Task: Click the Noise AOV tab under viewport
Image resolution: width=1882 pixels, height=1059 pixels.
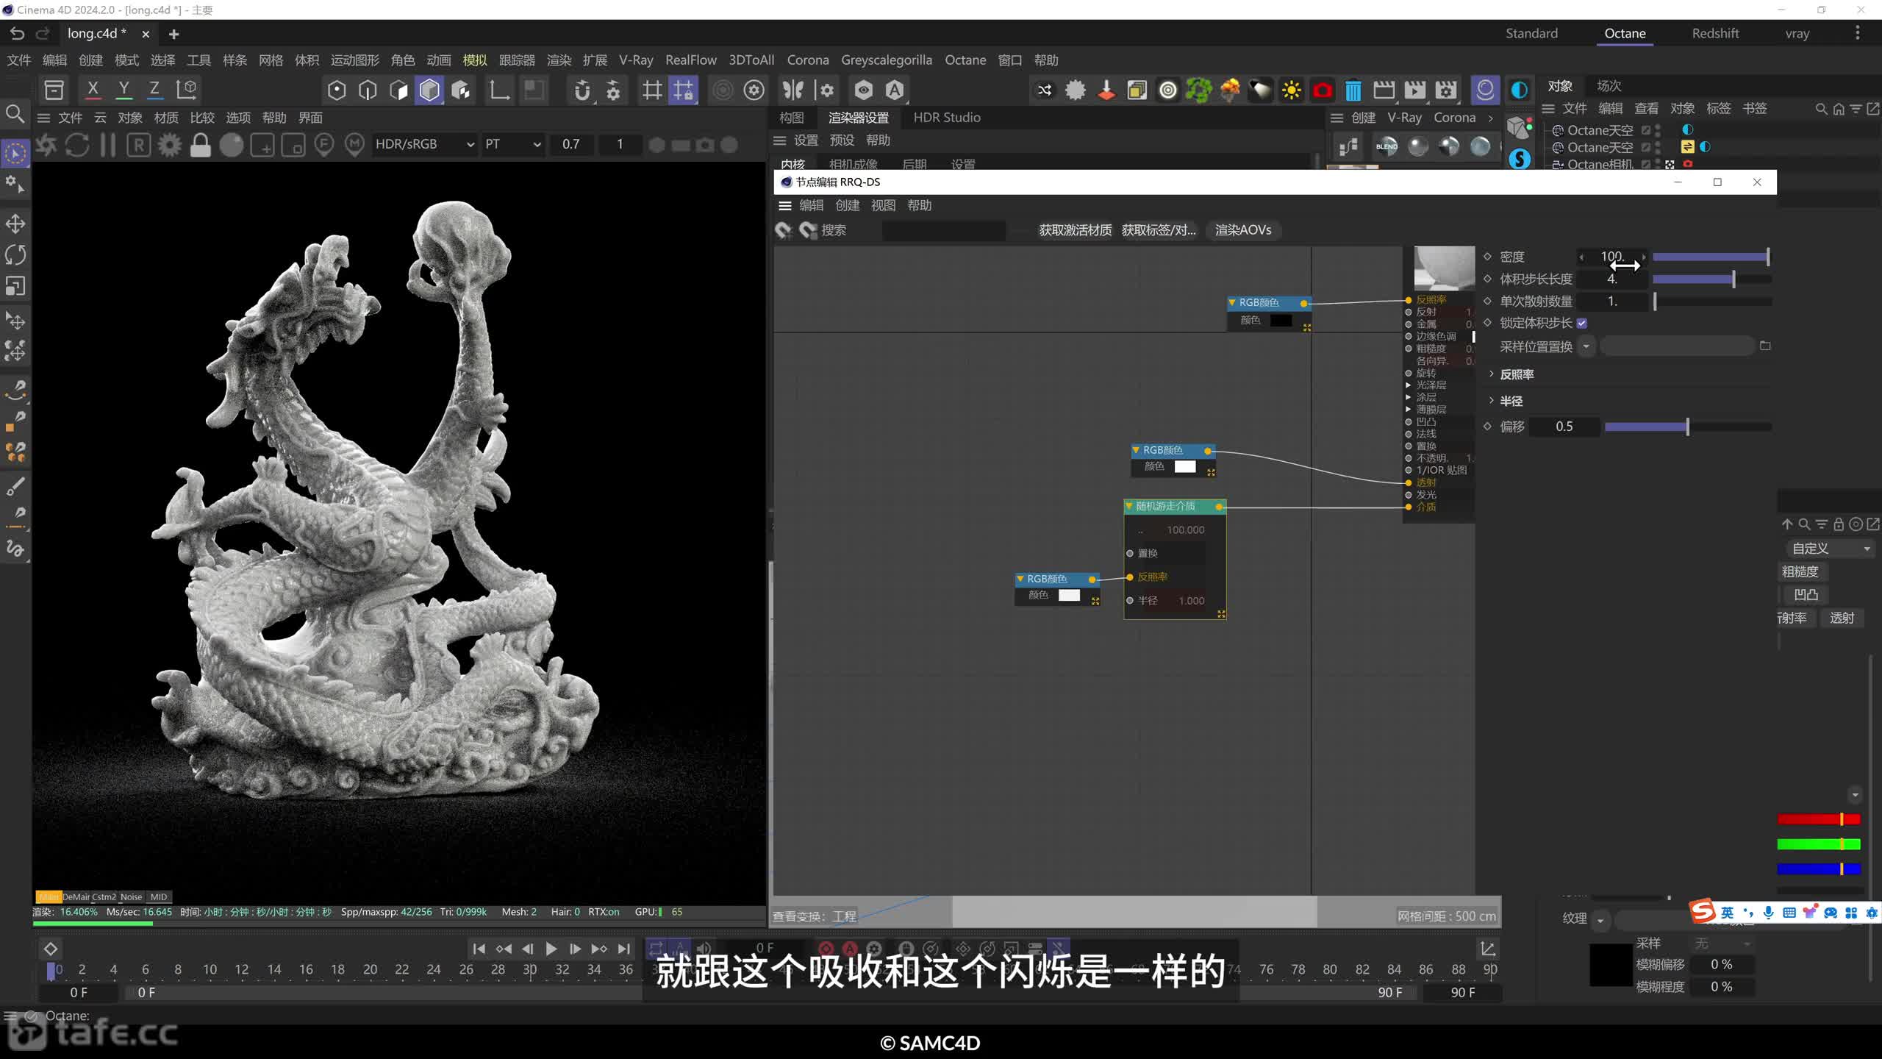Action: point(131,896)
